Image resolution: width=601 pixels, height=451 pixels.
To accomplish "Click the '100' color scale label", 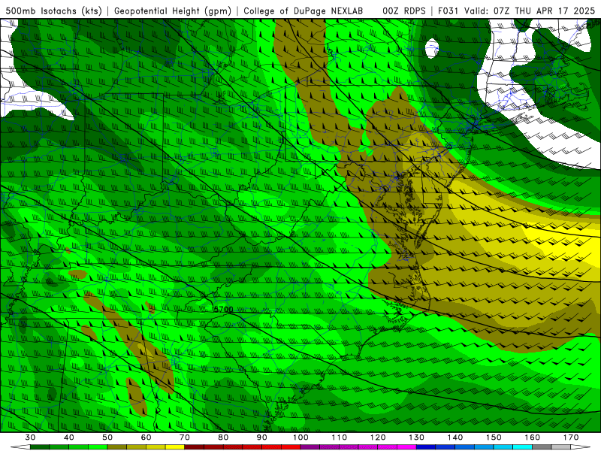I will point(300,437).
